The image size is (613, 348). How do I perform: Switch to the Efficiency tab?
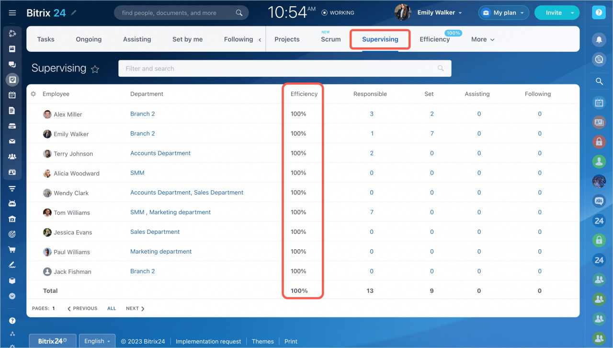click(x=435, y=39)
